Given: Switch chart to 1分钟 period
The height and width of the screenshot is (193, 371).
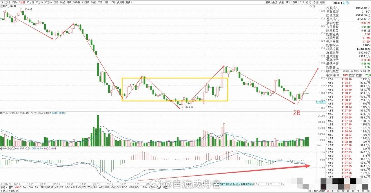Looking at the screenshot, I should (14, 2).
